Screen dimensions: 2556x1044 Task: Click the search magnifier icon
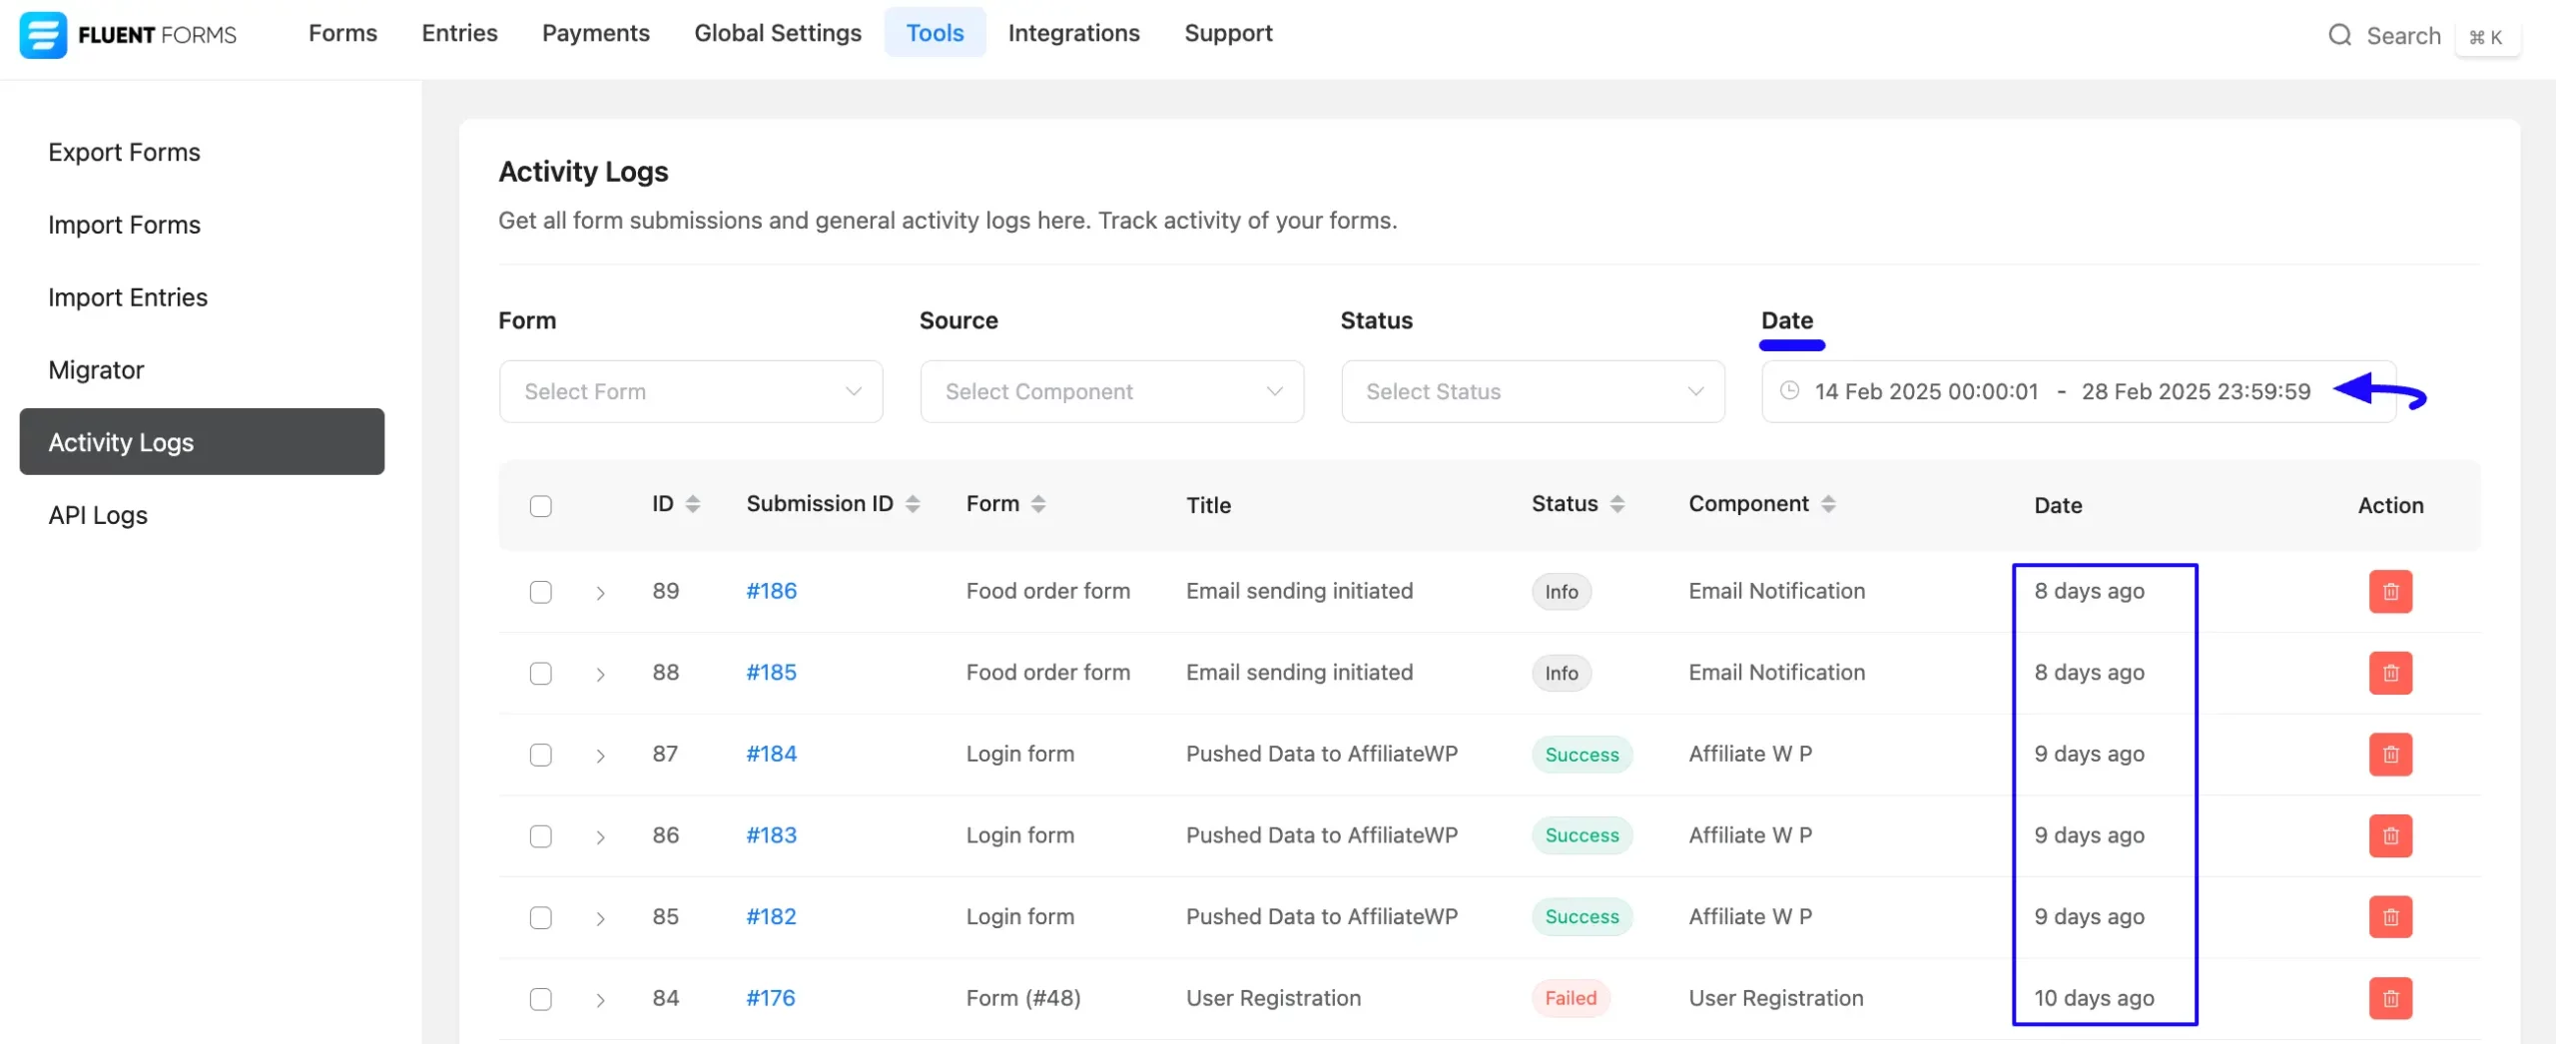(x=2339, y=36)
